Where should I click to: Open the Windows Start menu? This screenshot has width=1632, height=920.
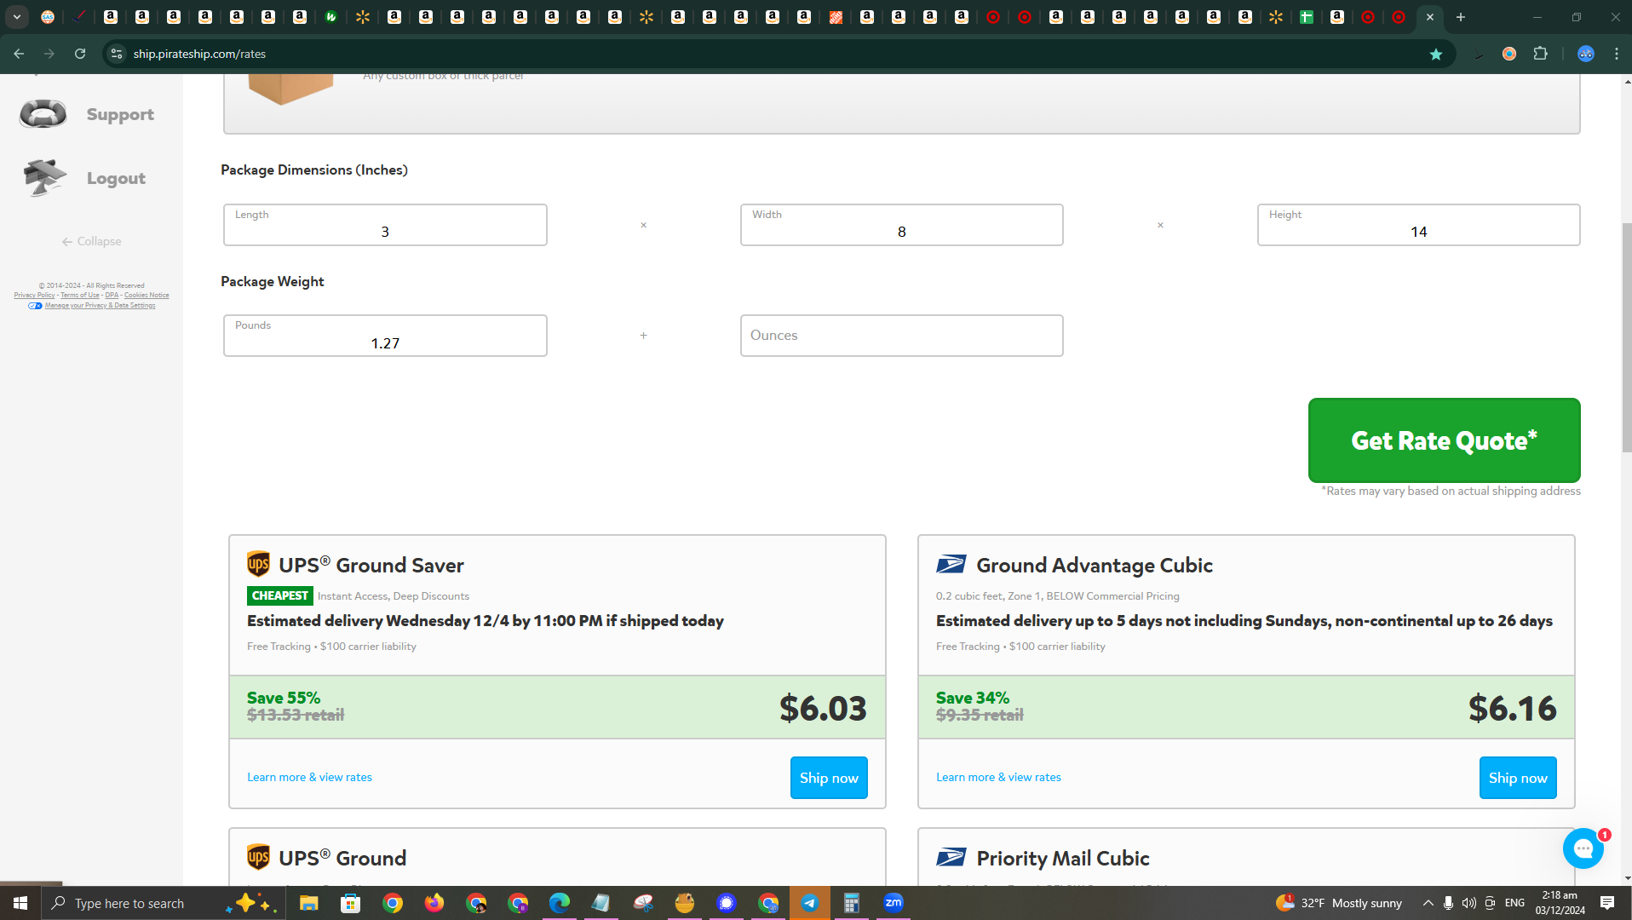(20, 903)
